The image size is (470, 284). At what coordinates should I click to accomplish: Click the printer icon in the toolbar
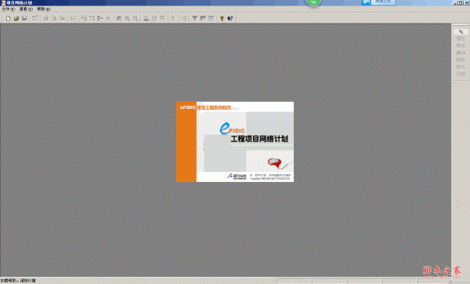pos(45,18)
